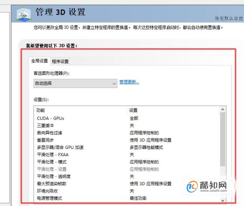Click 应用程序控制的 value for 各向异性过滤
This screenshot has height=206, width=244.
[144, 133]
